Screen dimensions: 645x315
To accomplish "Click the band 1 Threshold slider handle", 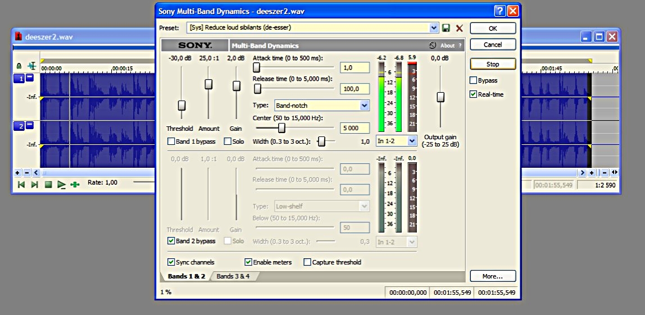I will point(181,105).
